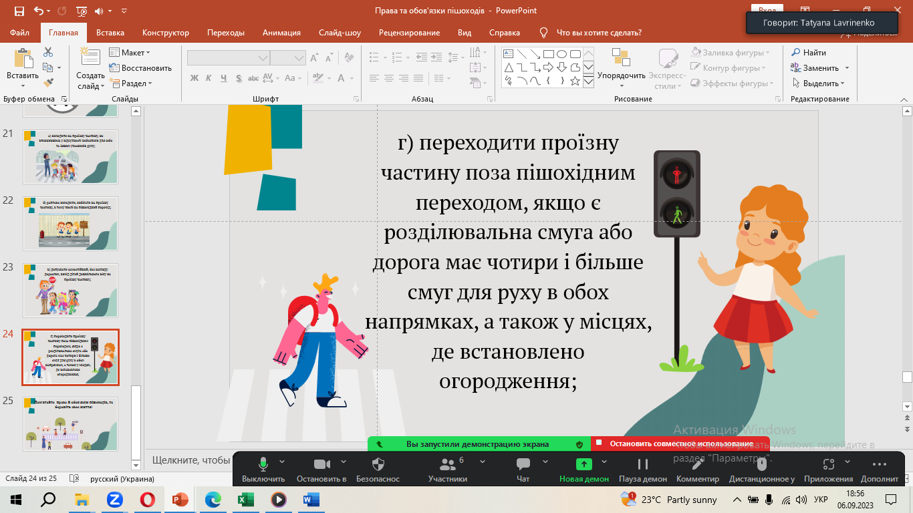This screenshot has width=913, height=513.
Task: Click Остановить совместное использование button
Action: (x=680, y=444)
